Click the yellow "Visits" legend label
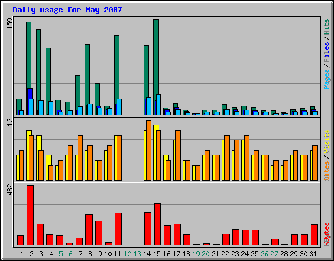 (327, 142)
